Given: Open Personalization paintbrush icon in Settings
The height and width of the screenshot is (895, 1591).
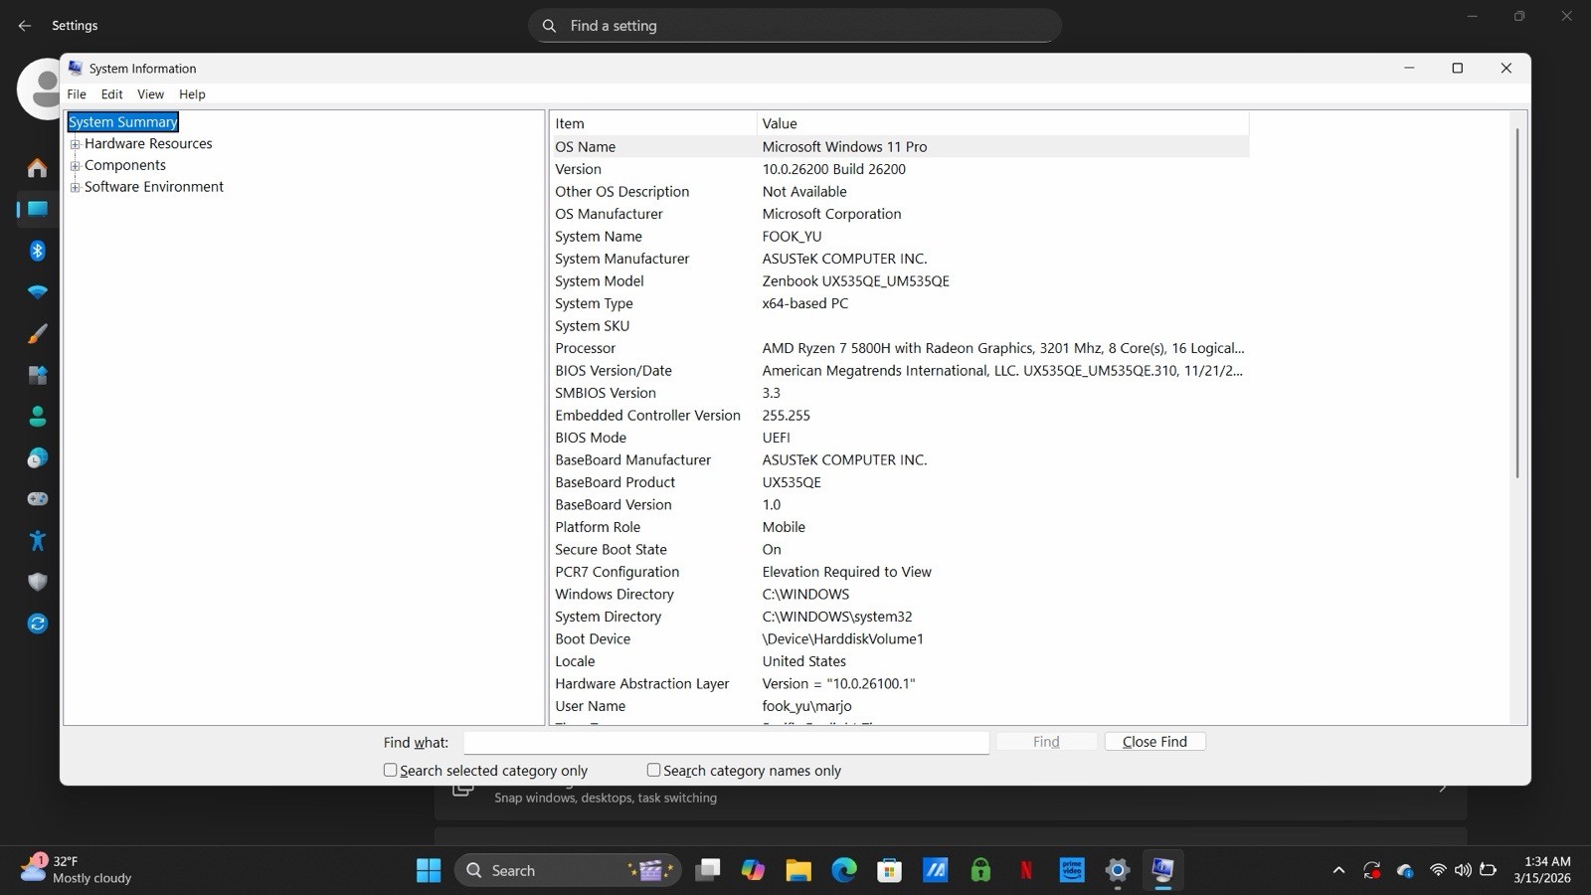Looking at the screenshot, I should (x=37, y=334).
